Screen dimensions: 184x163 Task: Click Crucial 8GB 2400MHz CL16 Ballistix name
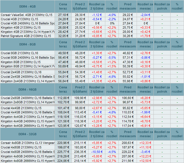pyautogui.click(x=28, y=58)
